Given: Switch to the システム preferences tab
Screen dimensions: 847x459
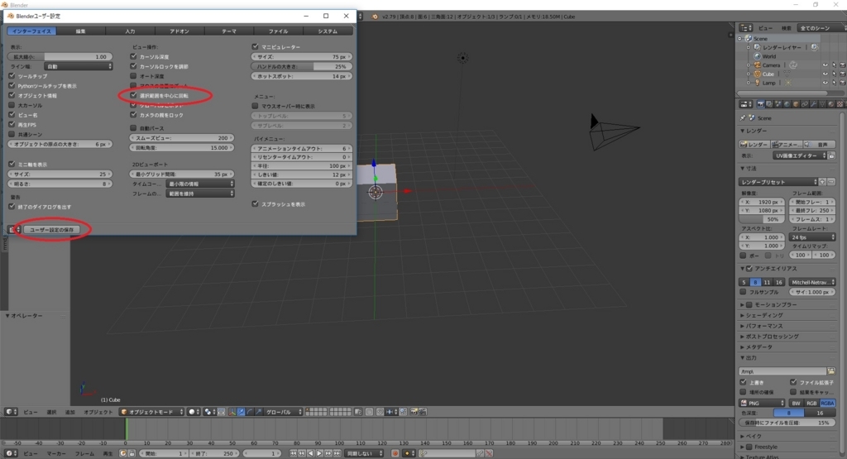Looking at the screenshot, I should click(x=328, y=31).
